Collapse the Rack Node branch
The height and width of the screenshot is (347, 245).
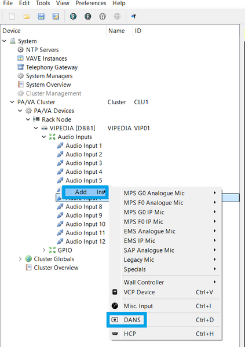click(x=28, y=119)
